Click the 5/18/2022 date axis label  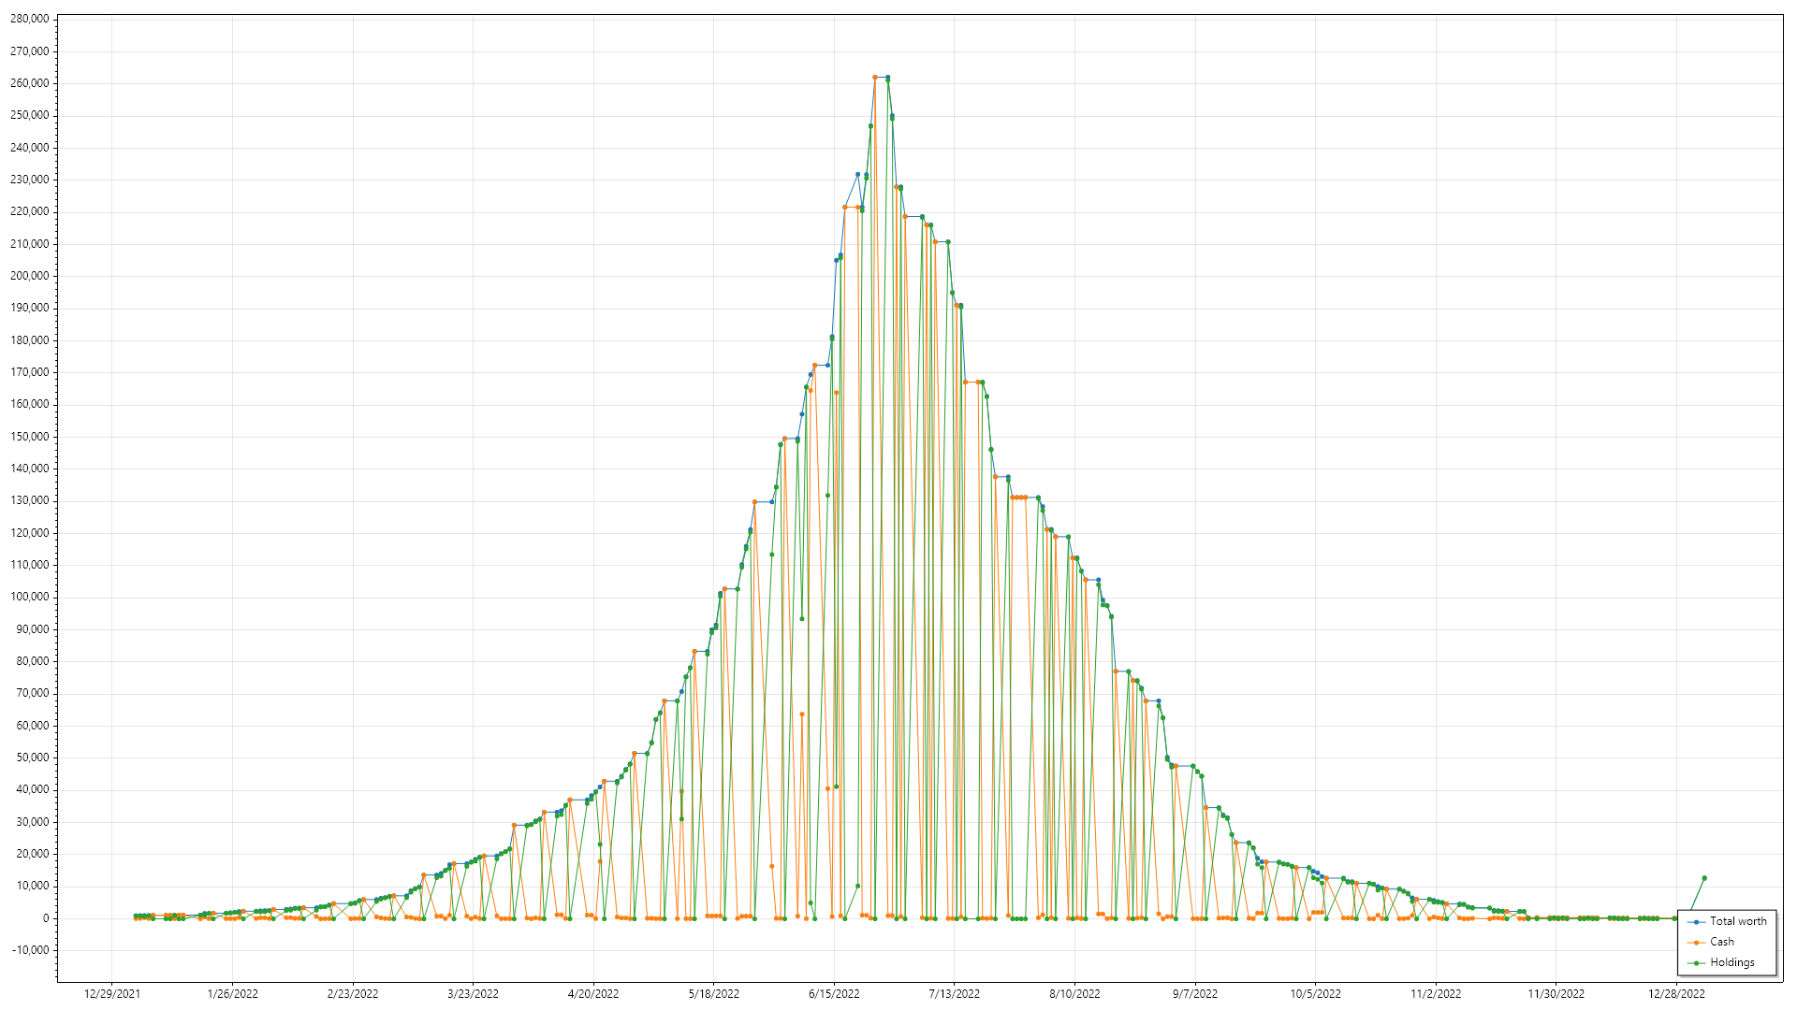pyautogui.click(x=714, y=994)
